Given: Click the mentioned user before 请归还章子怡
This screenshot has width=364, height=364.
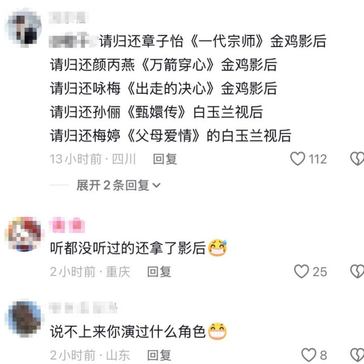Looking at the screenshot, I should click(73, 41).
